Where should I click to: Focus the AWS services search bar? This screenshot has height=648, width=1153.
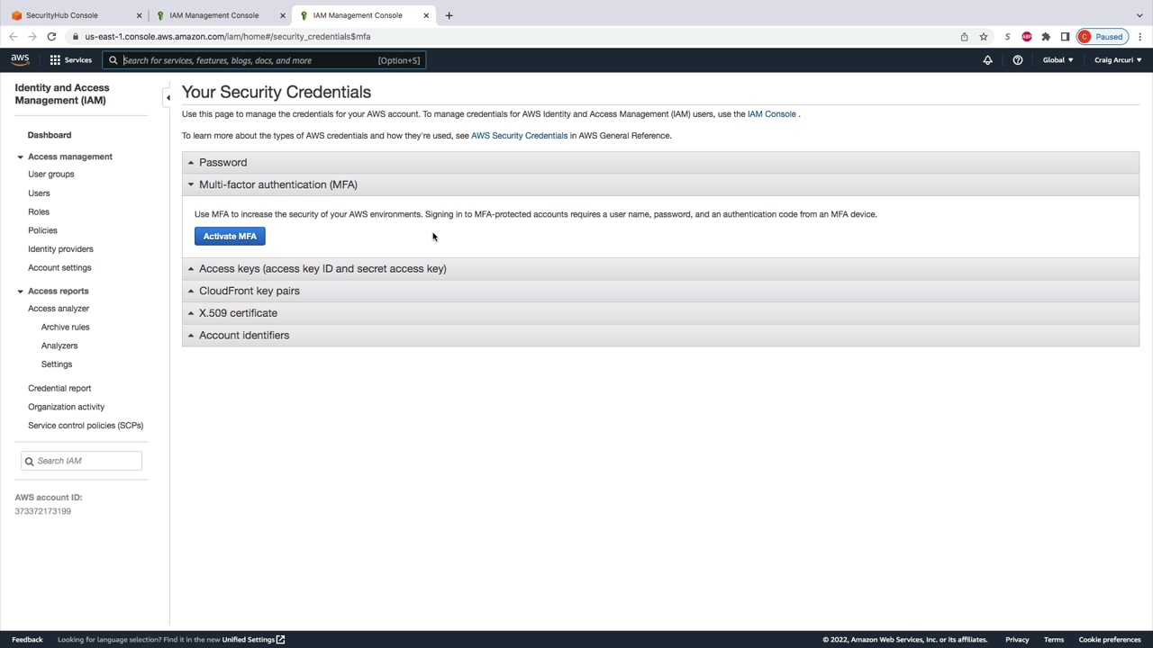(263, 60)
